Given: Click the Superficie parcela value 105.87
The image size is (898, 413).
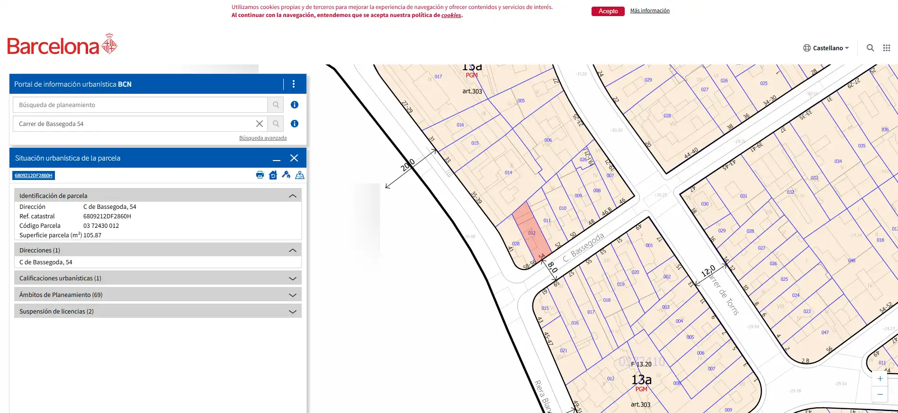Looking at the screenshot, I should 92,235.
